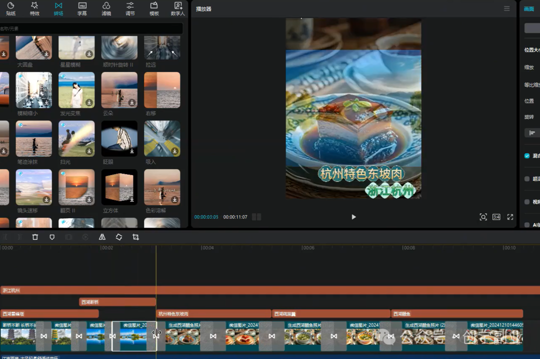Open the 字幕 captions tab
This screenshot has height=359, width=540.
click(82, 8)
